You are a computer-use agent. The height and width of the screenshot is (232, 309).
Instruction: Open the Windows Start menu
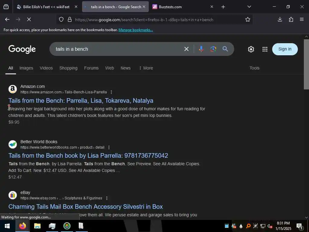(7, 226)
